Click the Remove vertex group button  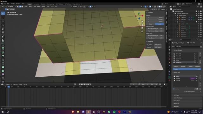(x=183, y=66)
